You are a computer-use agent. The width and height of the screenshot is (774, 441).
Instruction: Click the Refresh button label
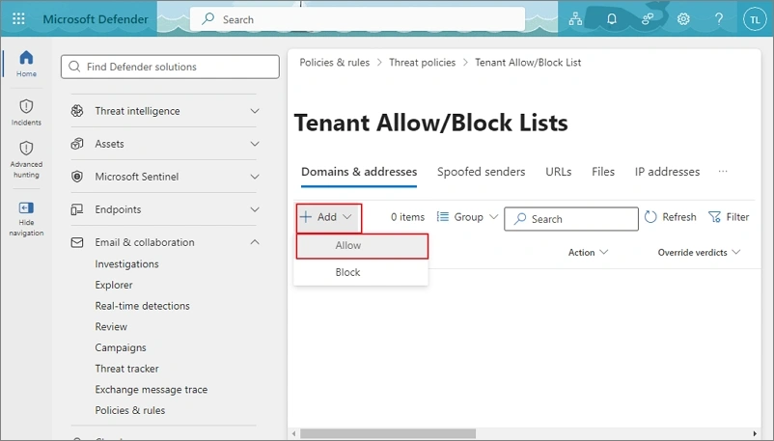pos(679,217)
